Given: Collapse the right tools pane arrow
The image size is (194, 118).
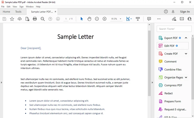Looking at the screenshot, I should (152, 82).
